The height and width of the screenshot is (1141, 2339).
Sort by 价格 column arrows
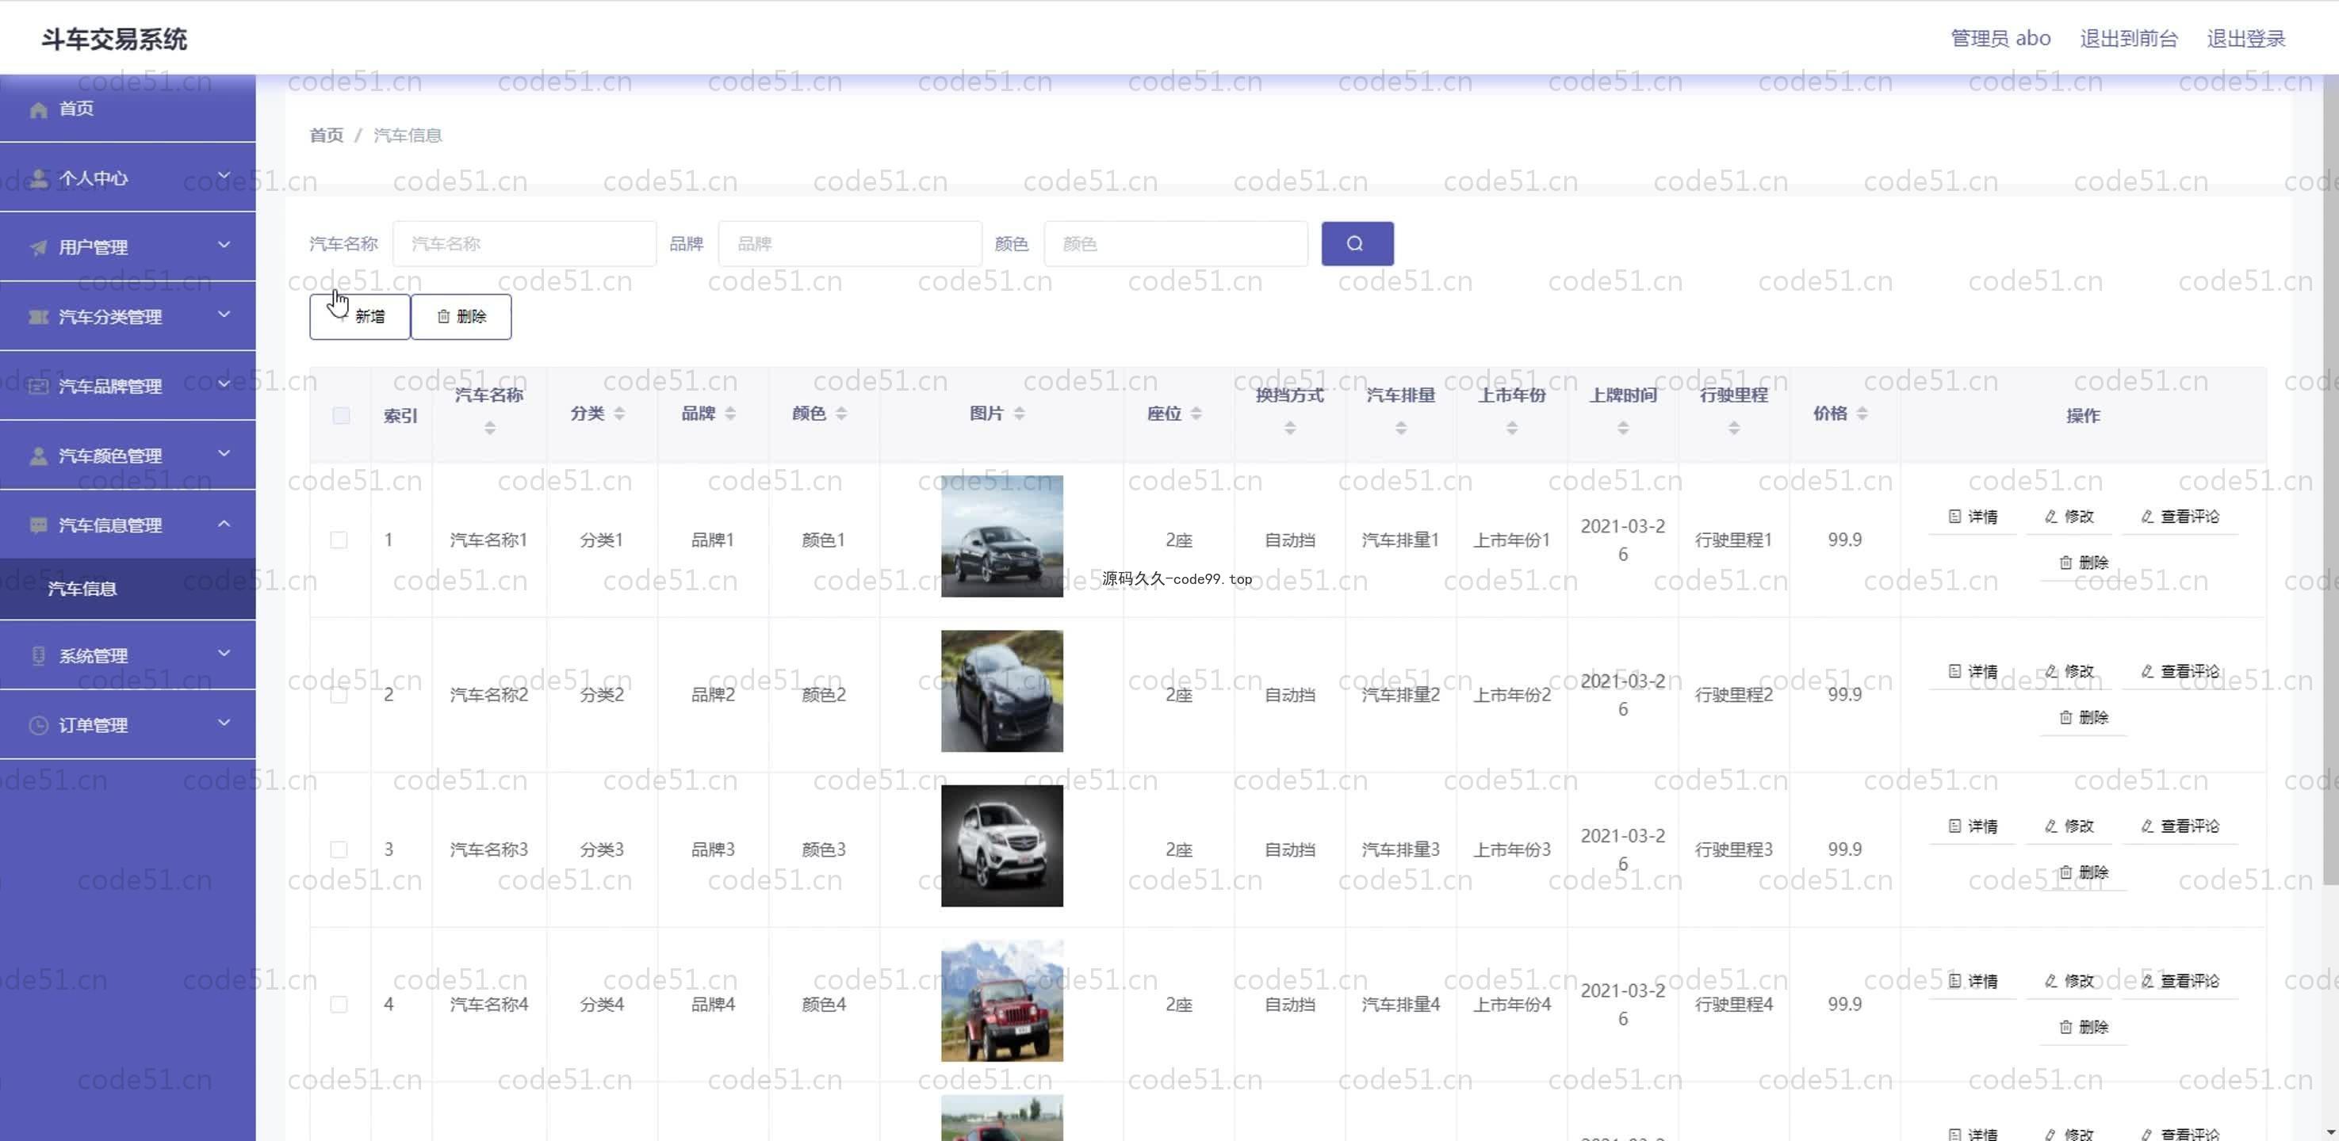coord(1862,414)
